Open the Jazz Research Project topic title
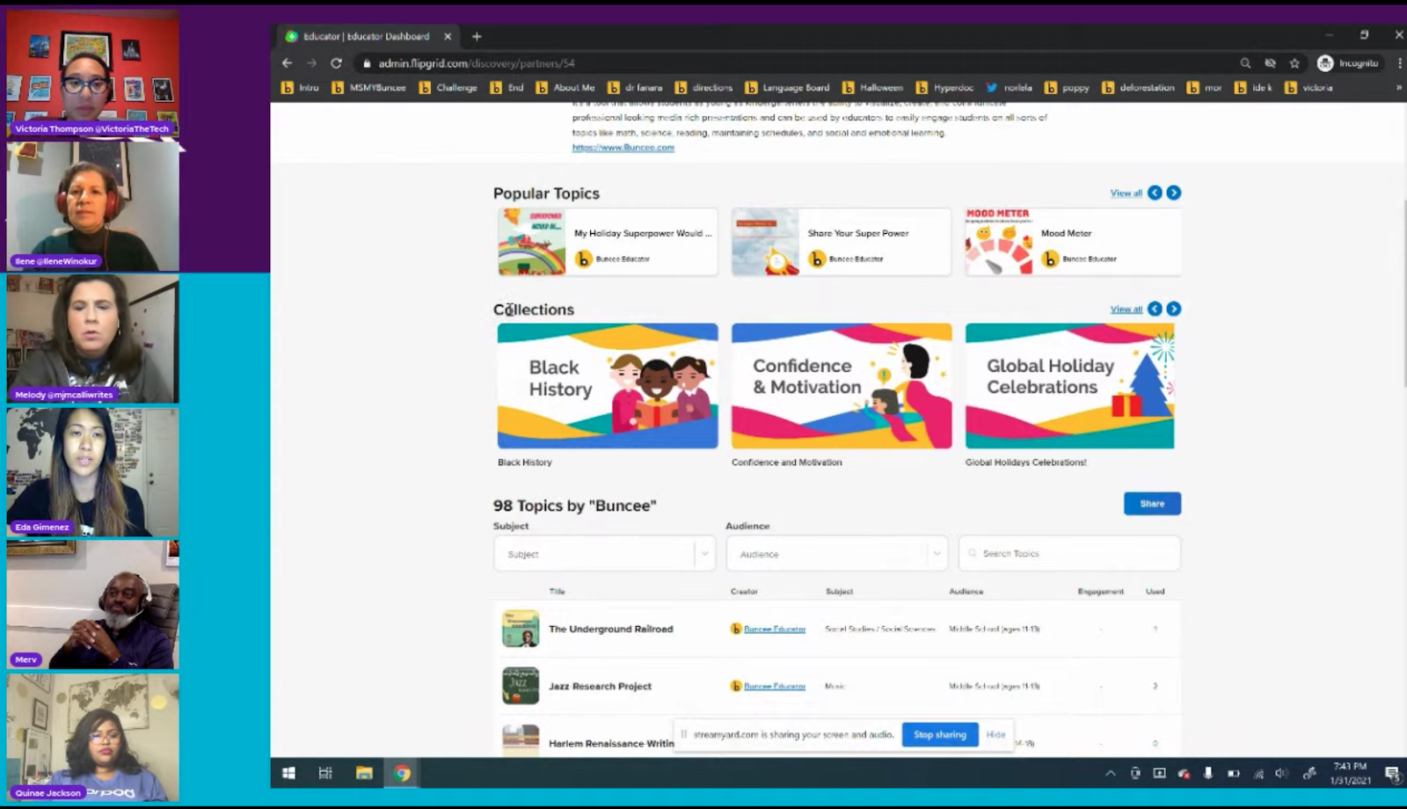This screenshot has height=809, width=1407. pyautogui.click(x=601, y=686)
